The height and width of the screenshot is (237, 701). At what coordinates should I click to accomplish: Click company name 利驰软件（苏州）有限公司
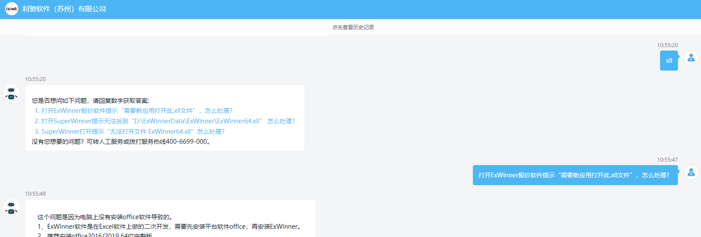[64, 9]
